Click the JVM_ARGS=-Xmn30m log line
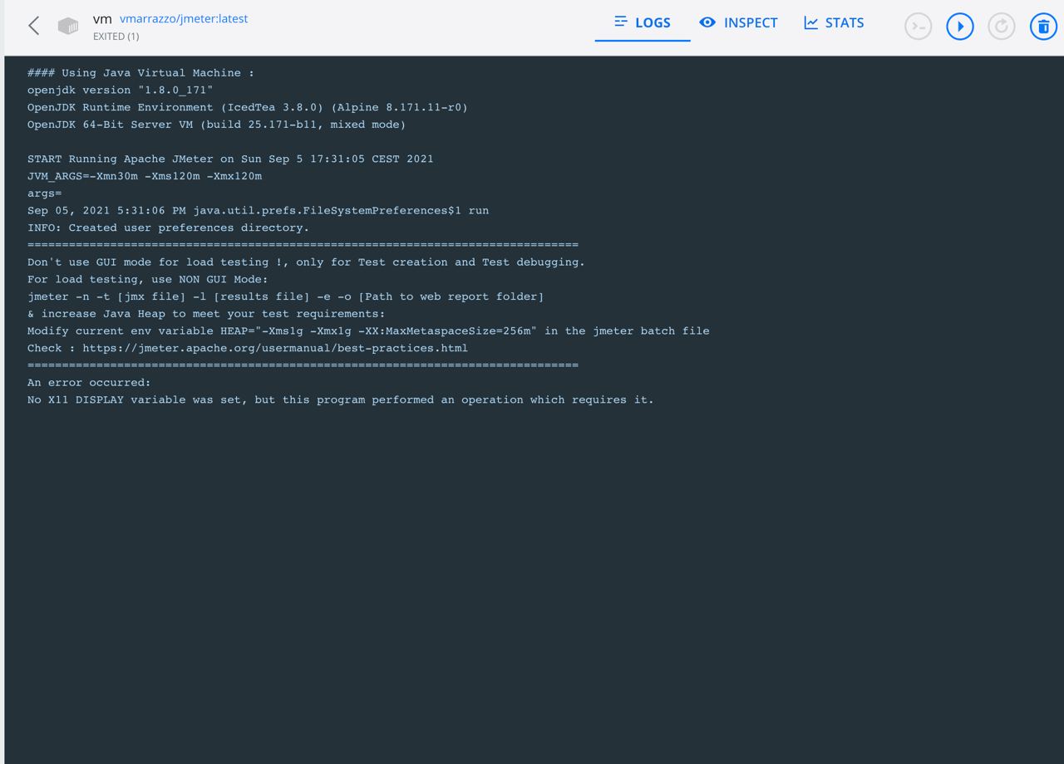 [145, 176]
